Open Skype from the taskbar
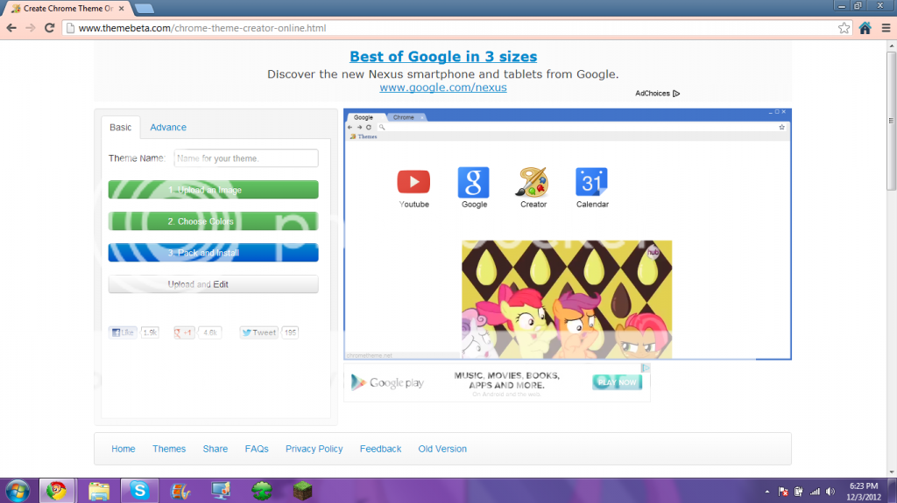 (x=139, y=490)
